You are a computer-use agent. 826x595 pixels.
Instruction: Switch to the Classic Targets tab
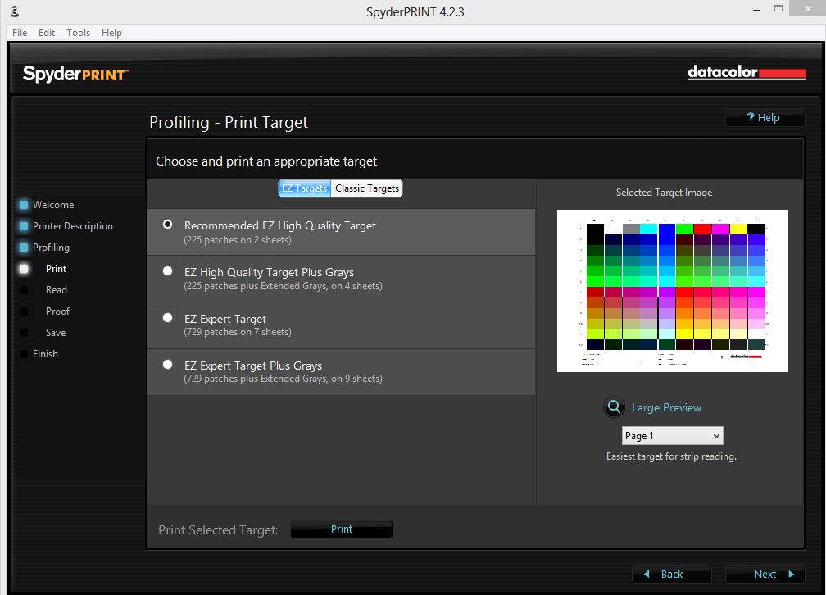click(367, 188)
